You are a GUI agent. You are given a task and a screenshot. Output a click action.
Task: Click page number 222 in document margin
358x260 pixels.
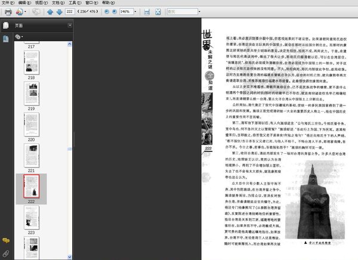pyautogui.click(x=208, y=148)
